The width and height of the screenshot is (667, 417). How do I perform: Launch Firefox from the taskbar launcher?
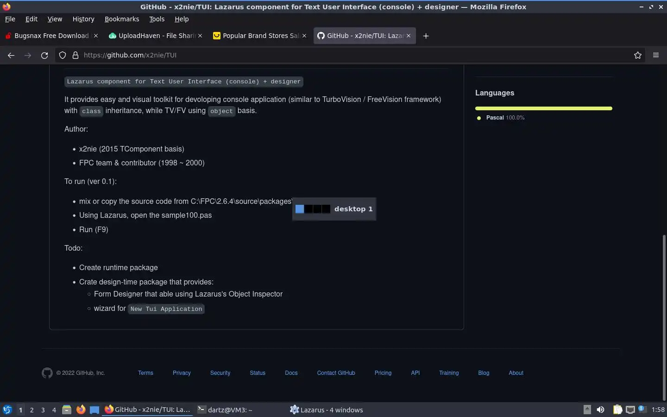pyautogui.click(x=81, y=410)
